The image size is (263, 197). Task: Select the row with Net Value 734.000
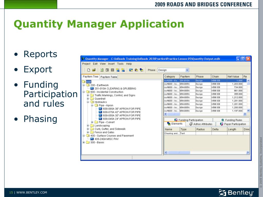(205, 87)
